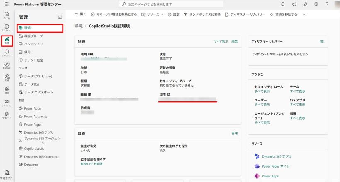The image size is (340, 182).
Task: Show all under ユーザー
Action: click(262, 105)
